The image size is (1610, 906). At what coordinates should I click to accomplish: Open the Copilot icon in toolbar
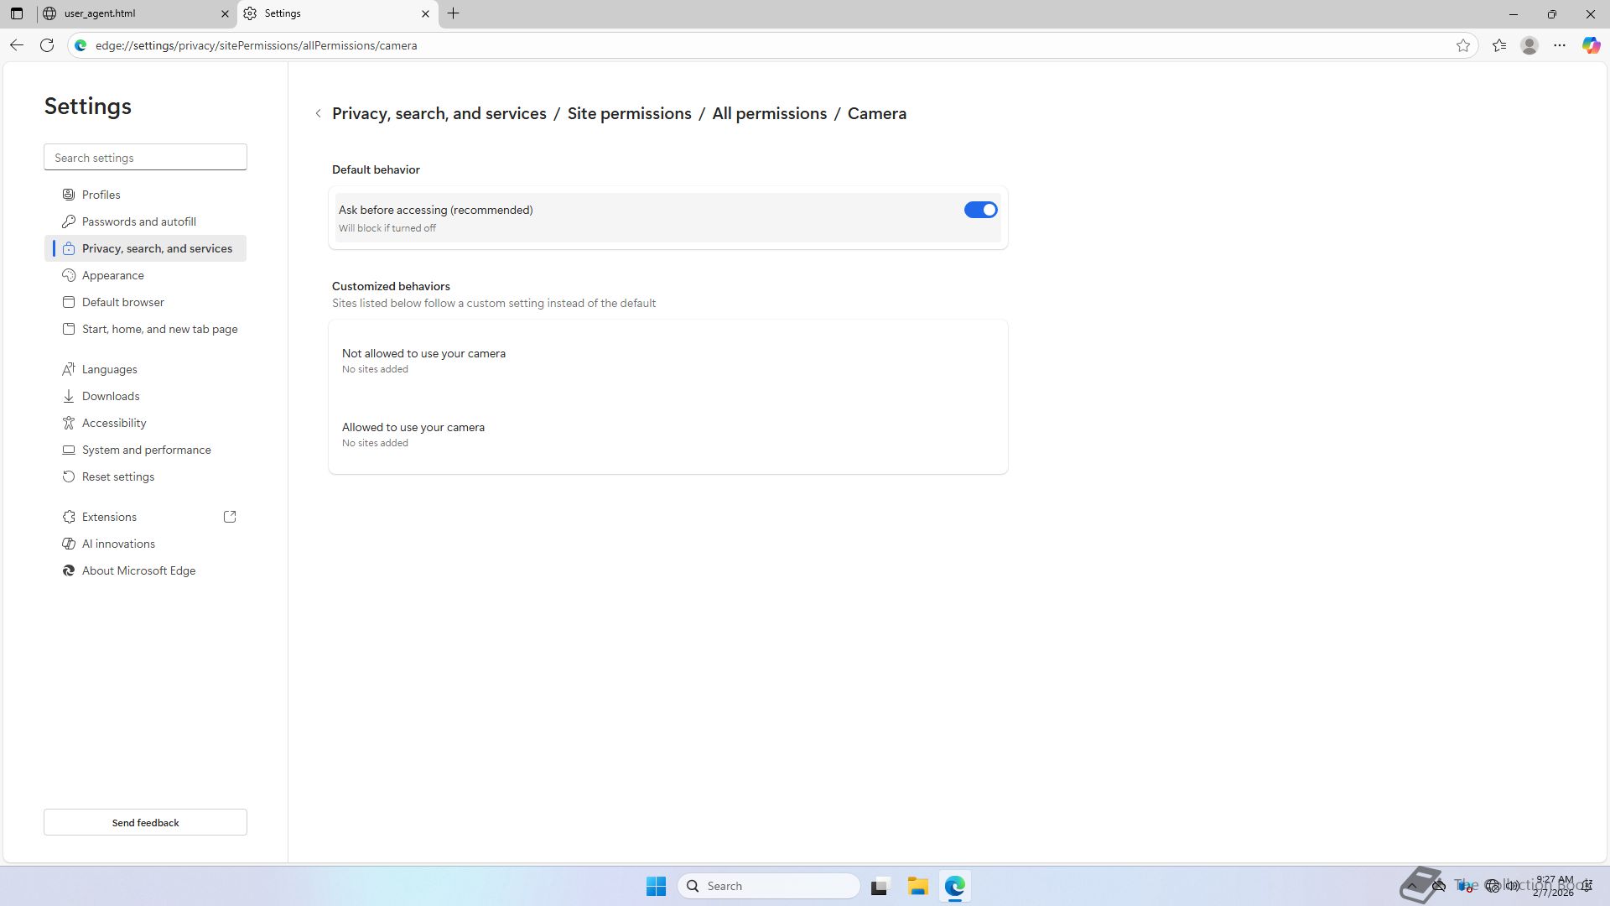coord(1591,45)
